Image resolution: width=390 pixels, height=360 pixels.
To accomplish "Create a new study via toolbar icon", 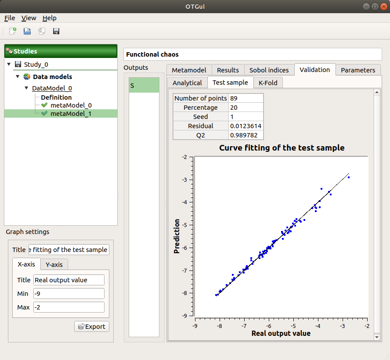I will 12,31.
